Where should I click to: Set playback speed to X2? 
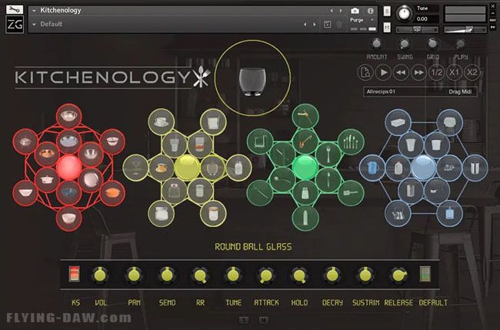(472, 72)
